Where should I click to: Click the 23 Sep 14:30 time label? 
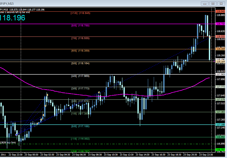click(x=143, y=154)
